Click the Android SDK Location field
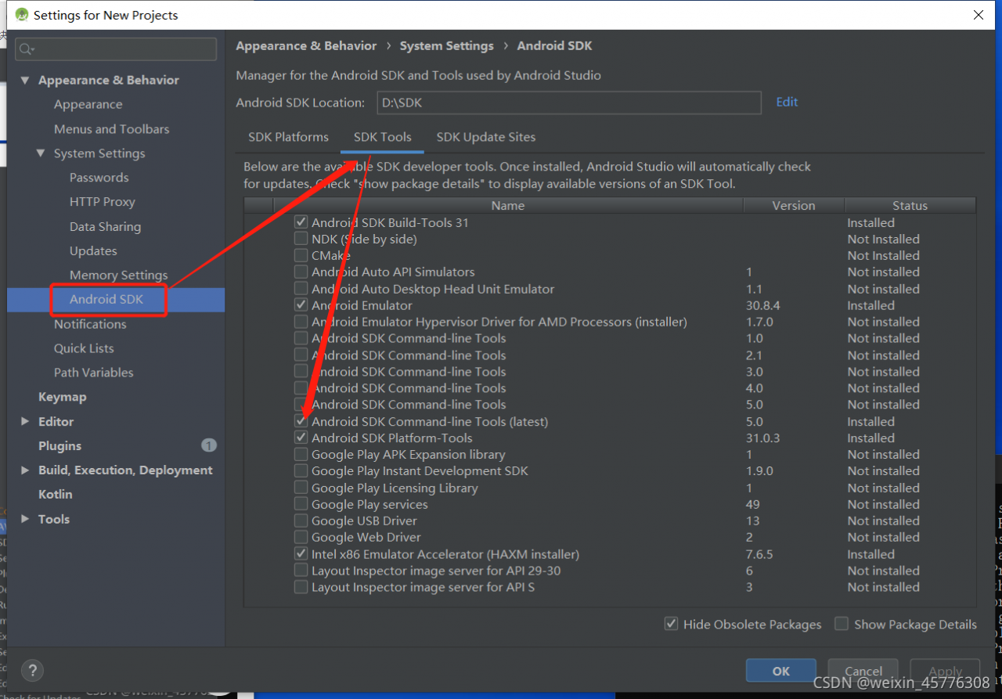Image resolution: width=1002 pixels, height=699 pixels. tap(569, 103)
